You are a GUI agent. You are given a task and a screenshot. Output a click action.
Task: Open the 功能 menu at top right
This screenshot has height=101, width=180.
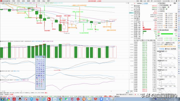pyautogui.click(x=138, y=1)
